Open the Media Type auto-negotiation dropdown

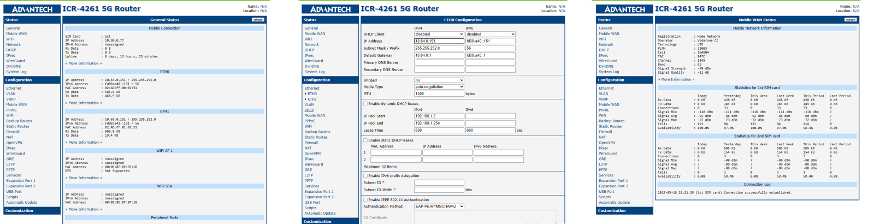pos(439,87)
